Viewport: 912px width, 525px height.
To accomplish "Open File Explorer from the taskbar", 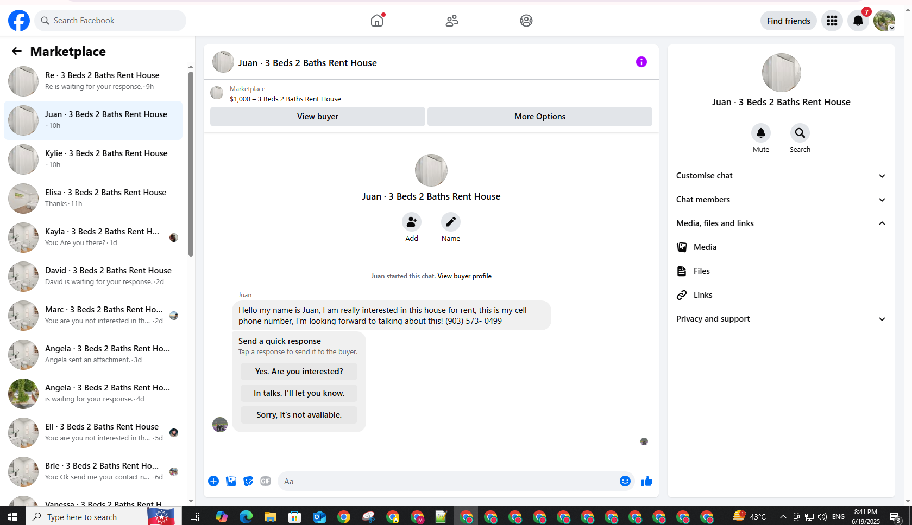I will pyautogui.click(x=270, y=517).
